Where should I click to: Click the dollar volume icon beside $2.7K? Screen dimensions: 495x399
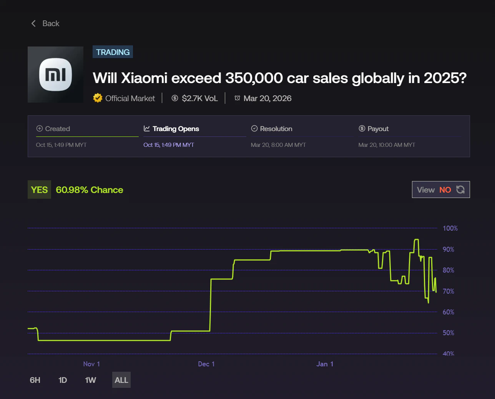pyautogui.click(x=175, y=98)
